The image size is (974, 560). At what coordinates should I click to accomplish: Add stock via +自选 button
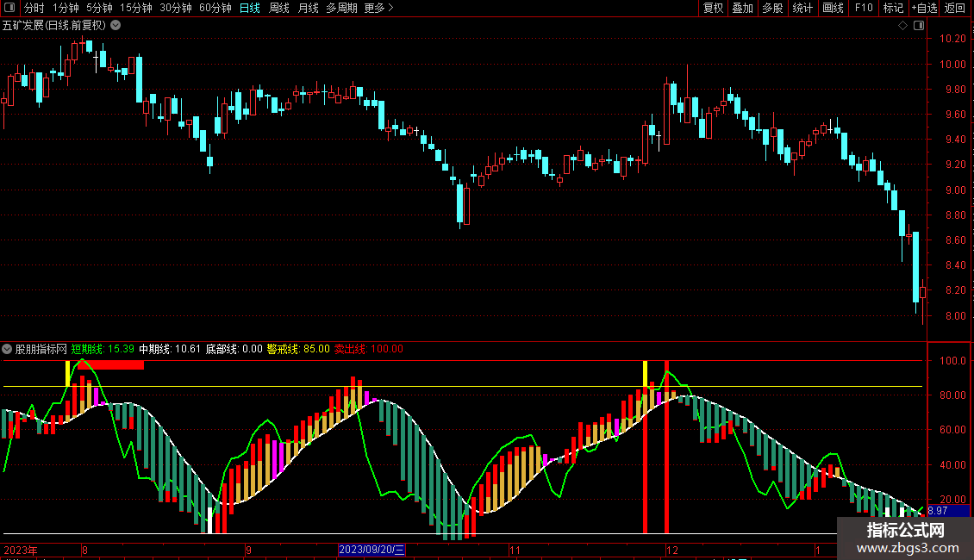click(924, 8)
